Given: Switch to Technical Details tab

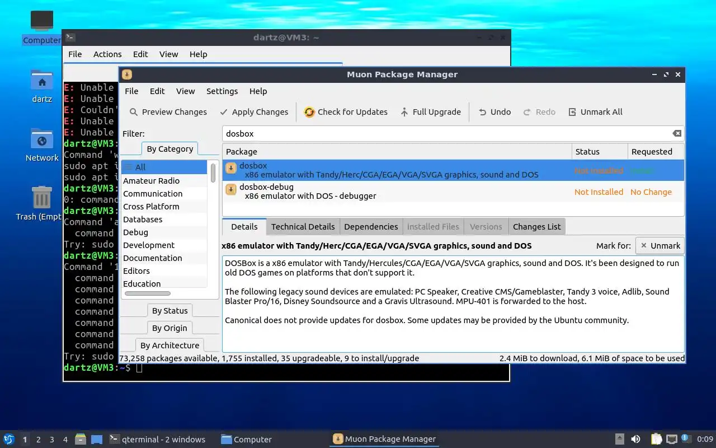Looking at the screenshot, I should (303, 227).
